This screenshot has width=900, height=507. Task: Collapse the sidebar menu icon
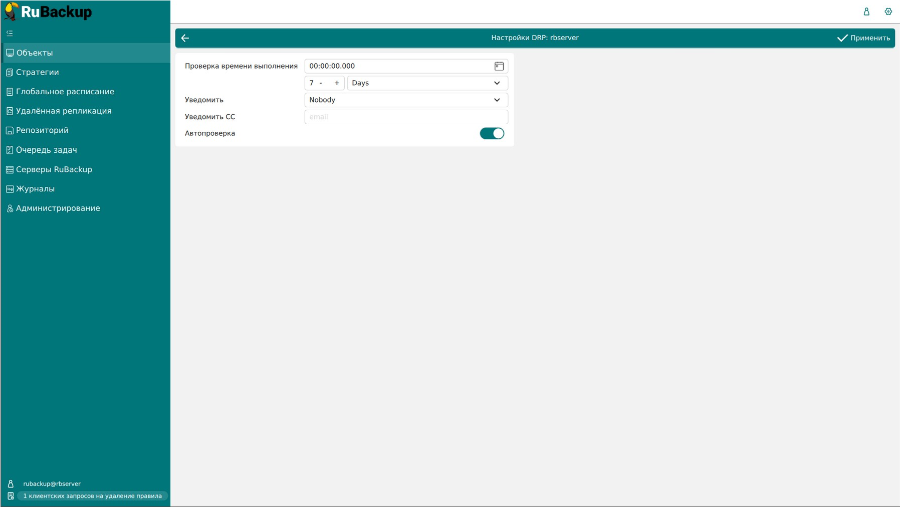[10, 34]
